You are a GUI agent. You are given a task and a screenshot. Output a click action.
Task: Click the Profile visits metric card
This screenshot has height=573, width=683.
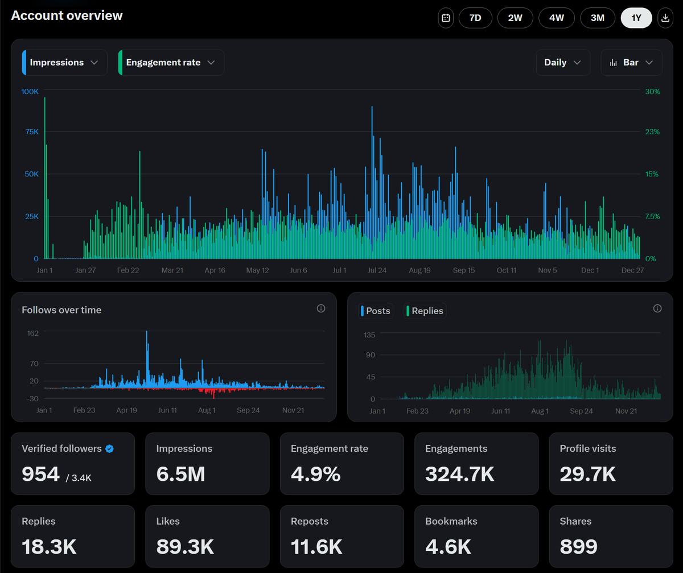611,463
